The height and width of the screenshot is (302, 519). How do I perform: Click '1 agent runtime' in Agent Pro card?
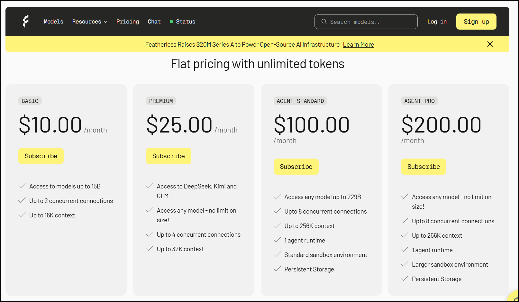432,250
